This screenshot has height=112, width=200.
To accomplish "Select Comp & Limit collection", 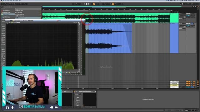I will click(6, 16).
